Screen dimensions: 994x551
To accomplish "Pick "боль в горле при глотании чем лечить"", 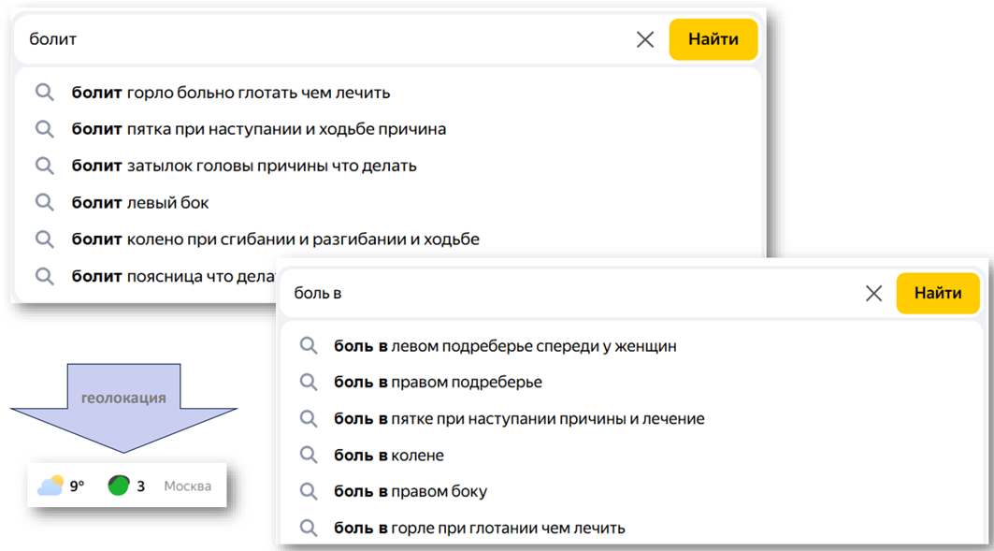I will click(479, 529).
